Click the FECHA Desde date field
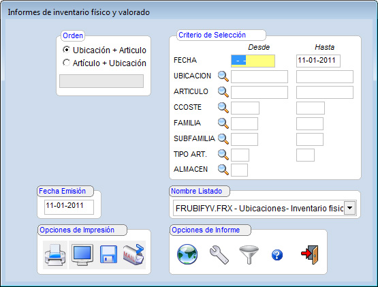Viewport: 378px width, 287px height. 253,61
